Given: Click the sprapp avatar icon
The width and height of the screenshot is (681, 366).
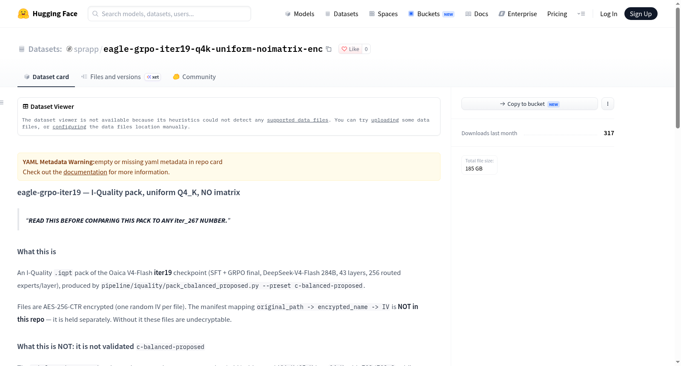Looking at the screenshot, I should coord(69,49).
